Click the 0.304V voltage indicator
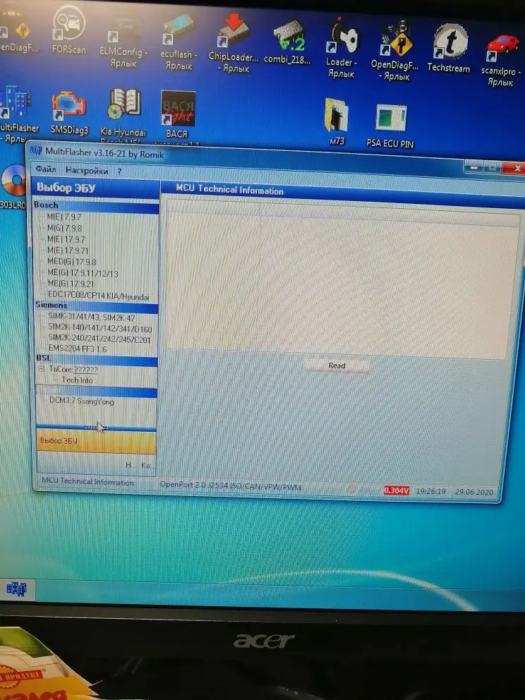Viewport: 525px width, 700px height. pyautogui.click(x=396, y=490)
